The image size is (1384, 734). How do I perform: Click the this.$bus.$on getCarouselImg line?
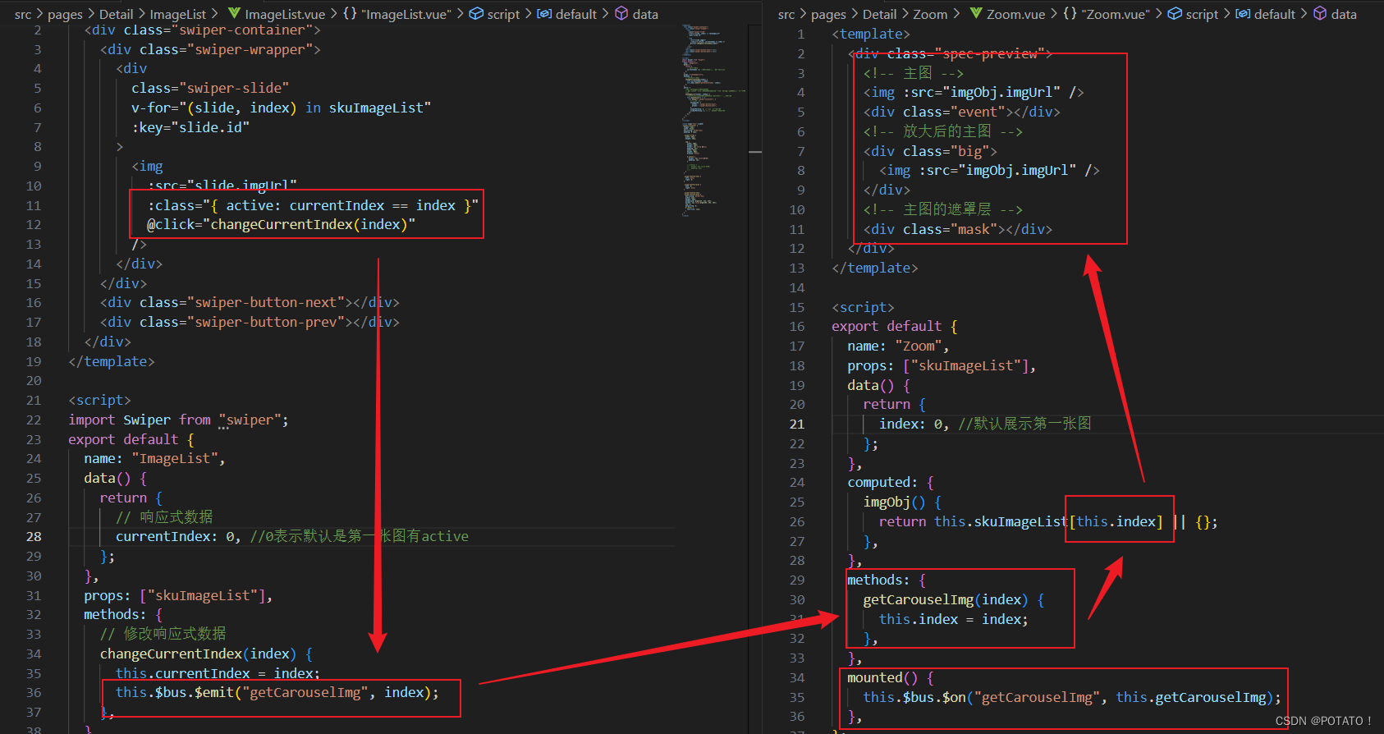(1072, 697)
